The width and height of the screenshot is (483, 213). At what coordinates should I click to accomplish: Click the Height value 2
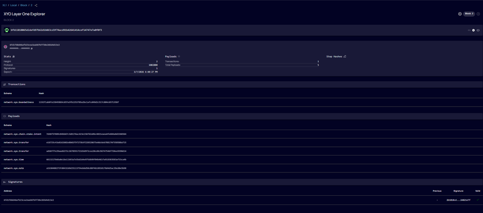click(157, 62)
